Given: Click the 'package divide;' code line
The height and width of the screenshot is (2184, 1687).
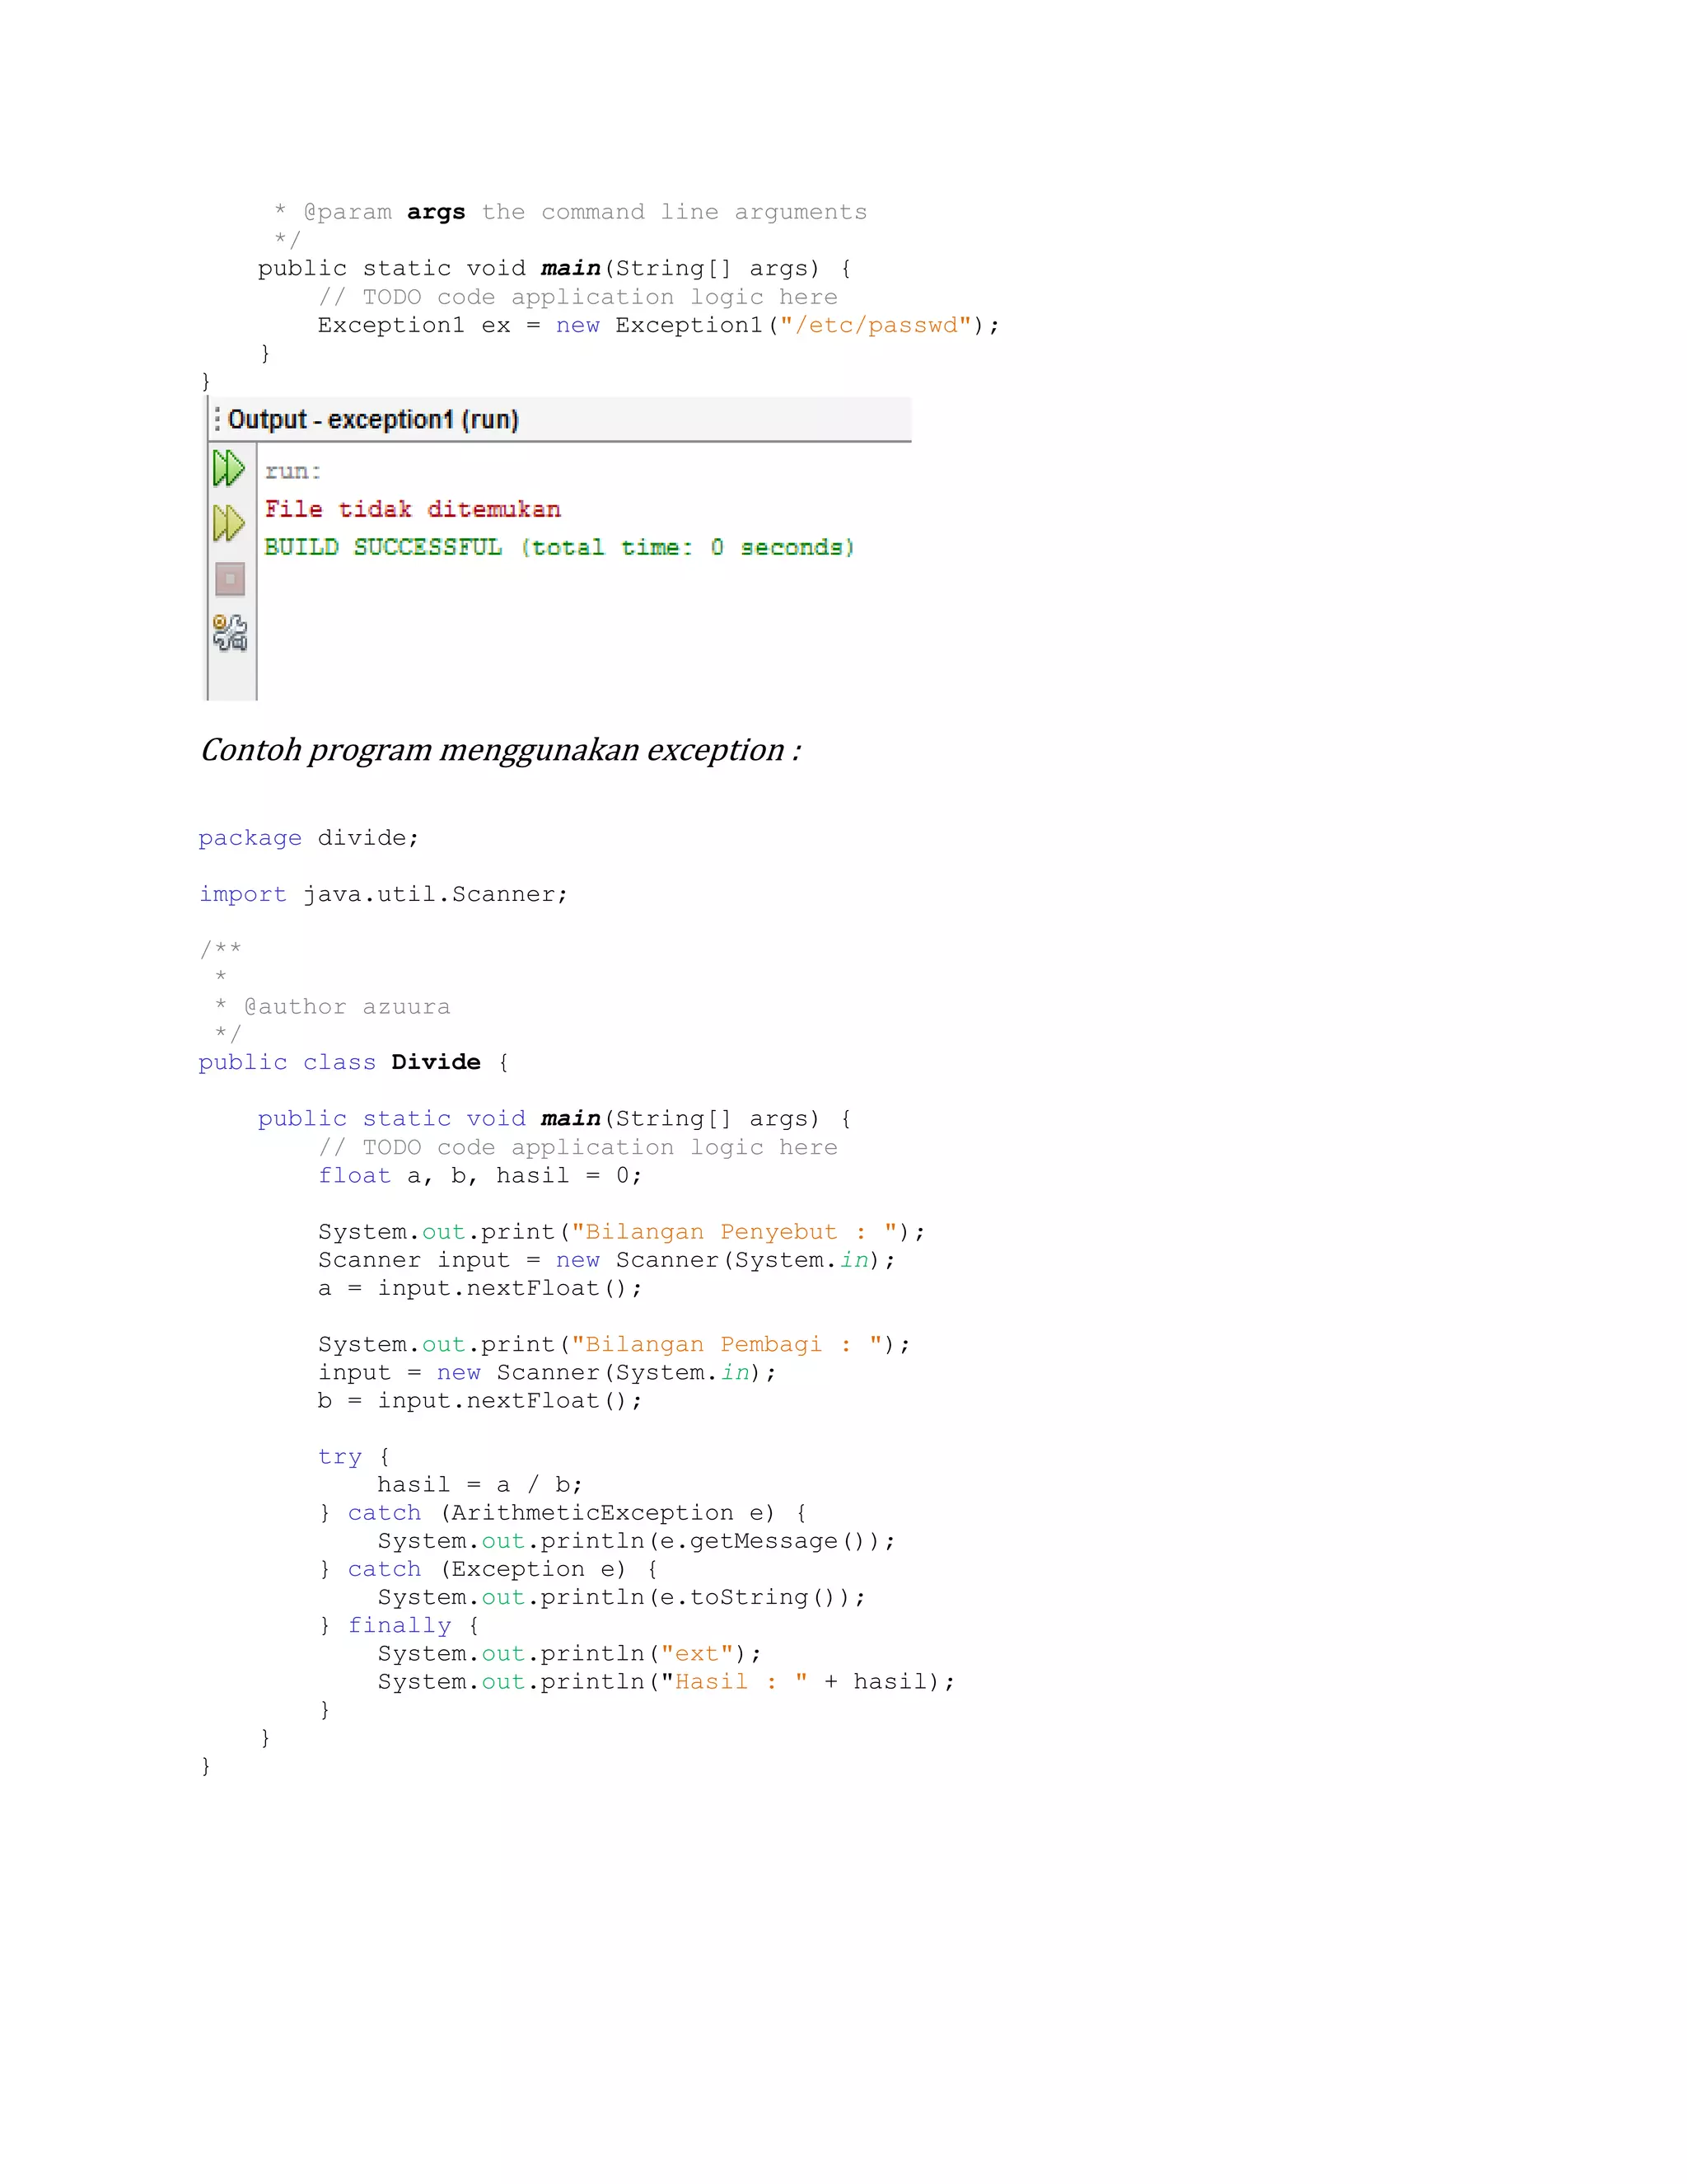Looking at the screenshot, I should tap(309, 838).
